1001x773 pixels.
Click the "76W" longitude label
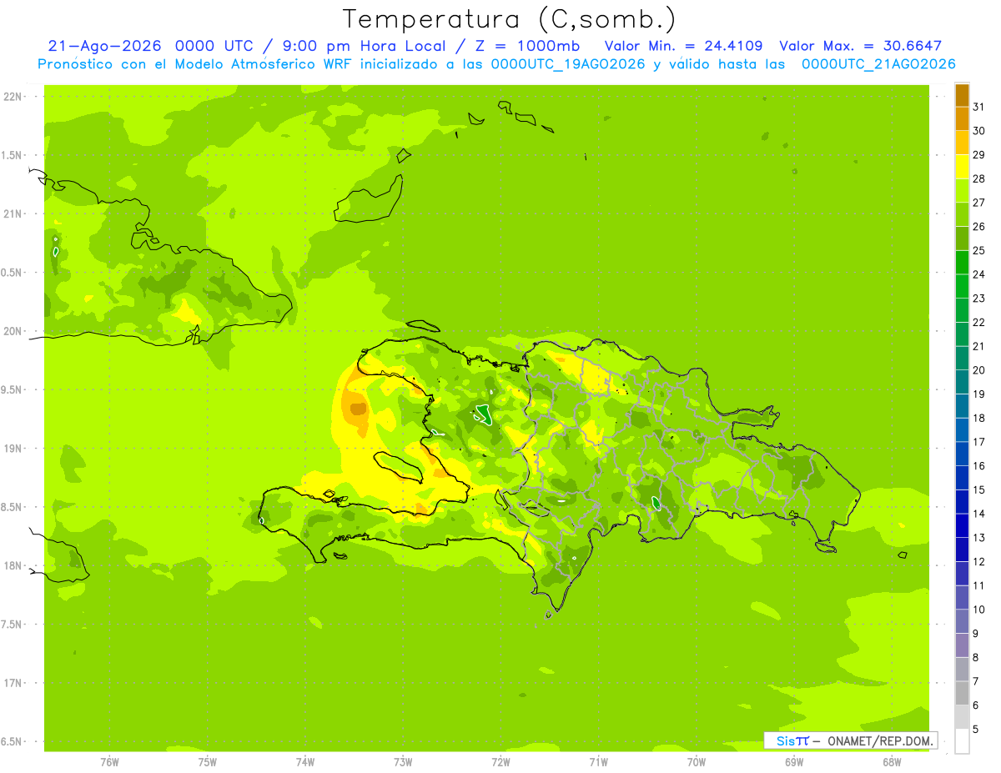click(x=109, y=762)
